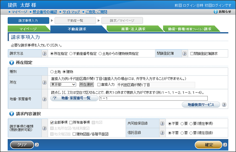Check 建物図面/各階平面図 checkbox
236x152 pixels.
click(x=74, y=134)
